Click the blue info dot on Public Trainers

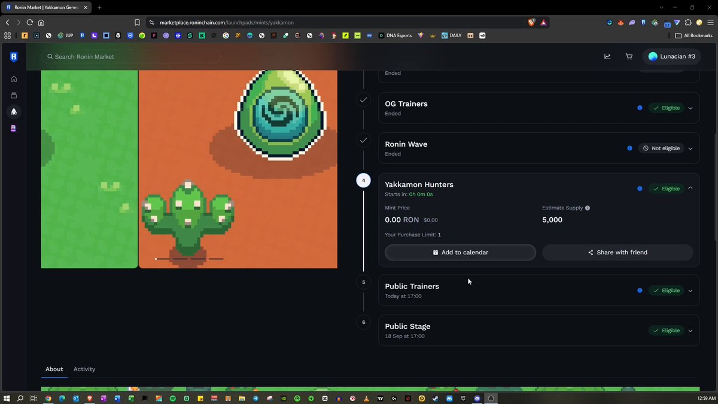[640, 290]
